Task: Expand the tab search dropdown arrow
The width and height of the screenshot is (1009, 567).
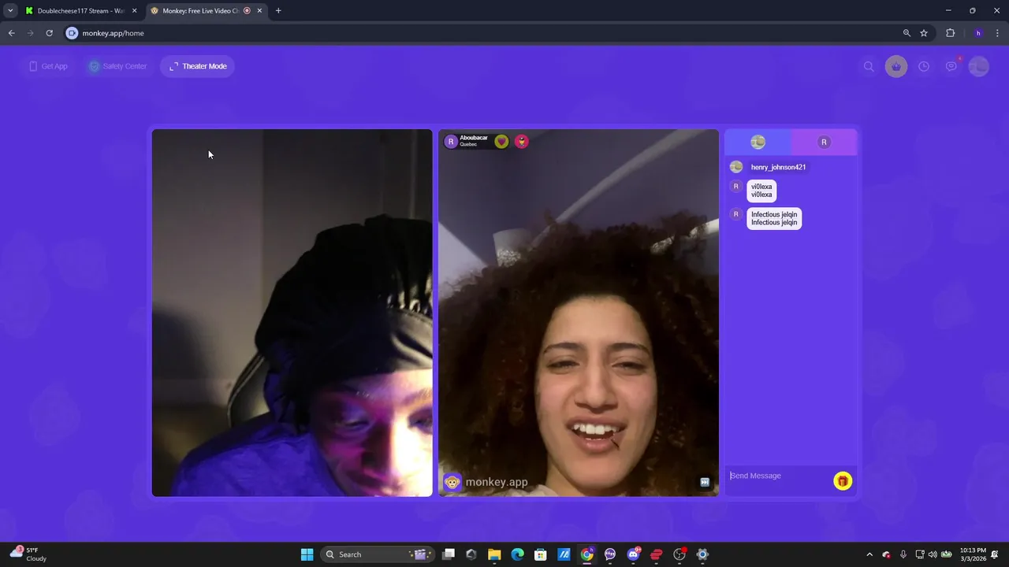Action: 10,11
